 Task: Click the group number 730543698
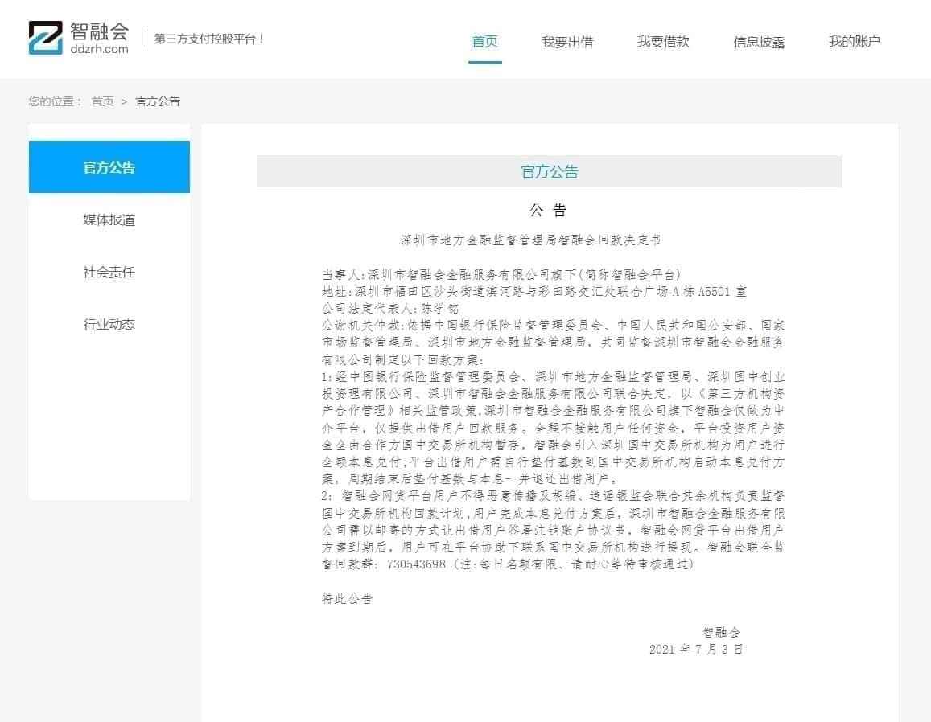tap(416, 564)
